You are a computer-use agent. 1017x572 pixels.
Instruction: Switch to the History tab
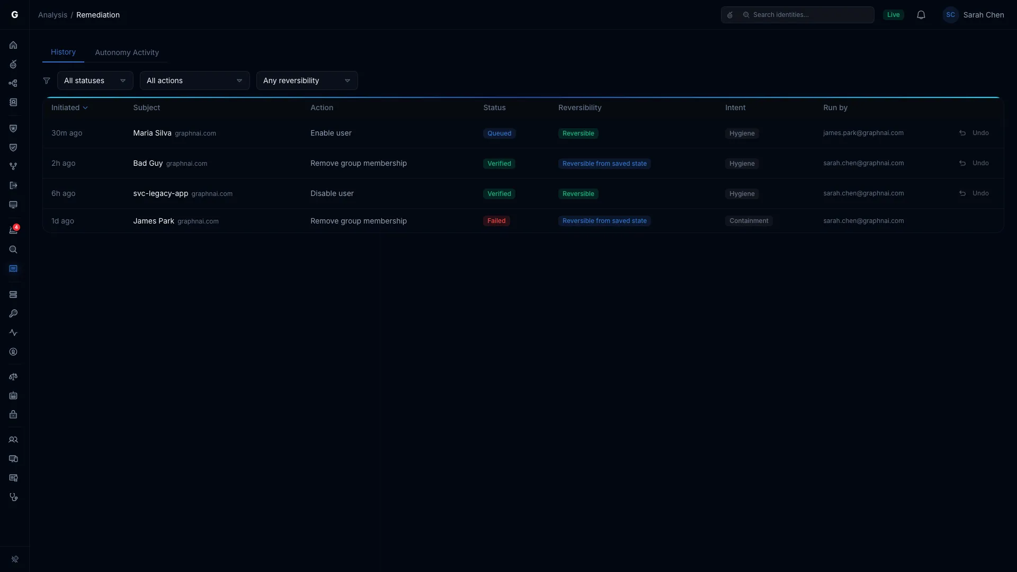point(63,52)
